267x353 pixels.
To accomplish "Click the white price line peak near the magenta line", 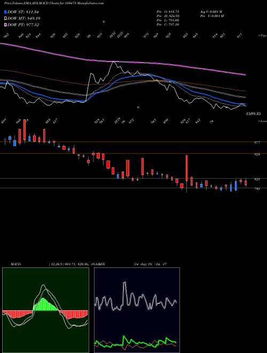I will [x=114, y=62].
